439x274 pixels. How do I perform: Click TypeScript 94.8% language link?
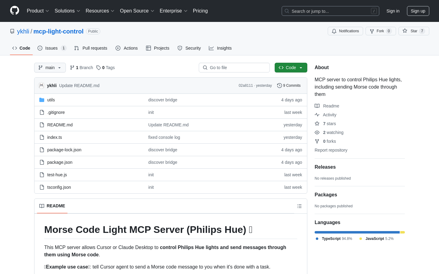(x=334, y=239)
